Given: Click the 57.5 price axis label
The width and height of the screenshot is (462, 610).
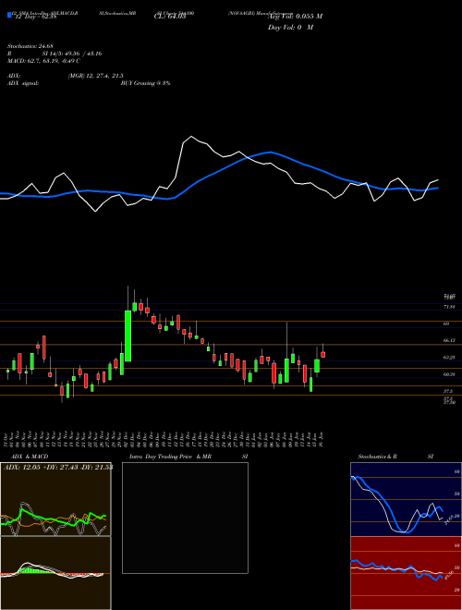Looking at the screenshot, I should (x=448, y=391).
